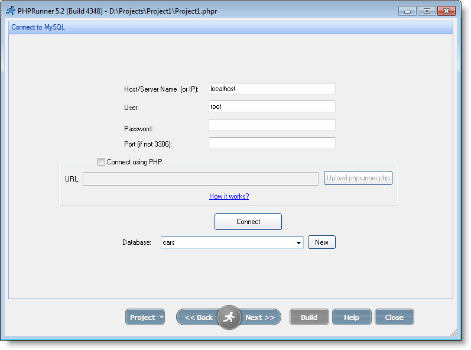
Task: Click the Build button
Action: pos(309,317)
